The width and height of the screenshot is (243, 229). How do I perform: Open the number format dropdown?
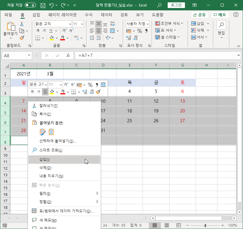tap(147, 24)
